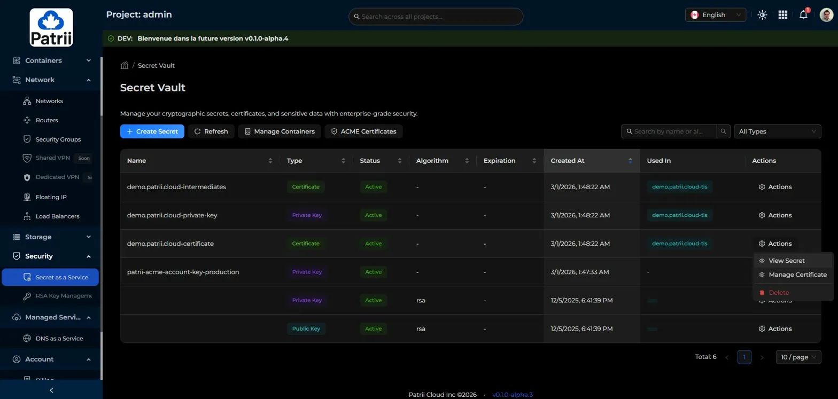
Task: Open Load Balancers in the sidebar
Action: [51, 216]
